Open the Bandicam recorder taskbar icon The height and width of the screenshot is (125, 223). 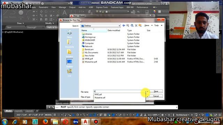coord(96,122)
